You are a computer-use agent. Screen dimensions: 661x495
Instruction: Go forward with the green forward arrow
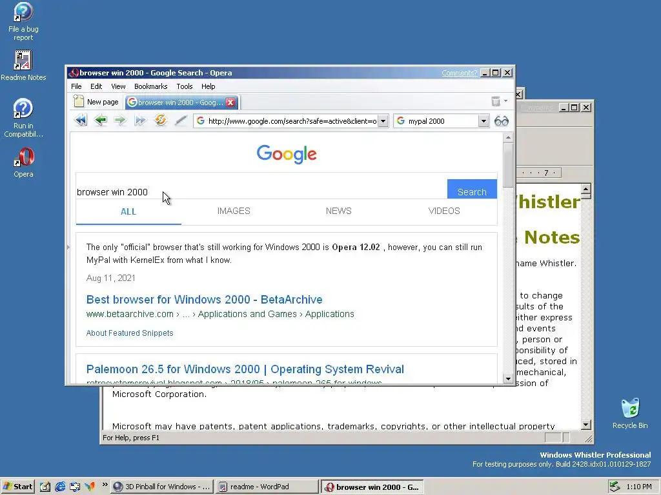pos(120,121)
